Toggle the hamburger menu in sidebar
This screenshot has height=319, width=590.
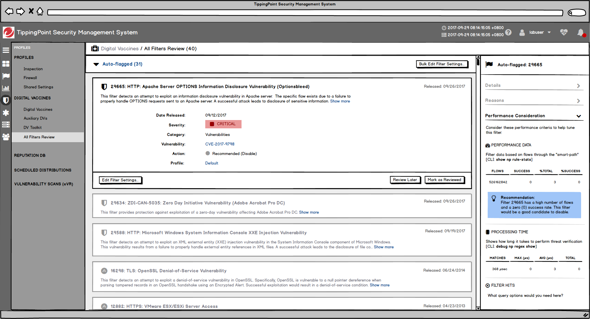click(x=6, y=50)
